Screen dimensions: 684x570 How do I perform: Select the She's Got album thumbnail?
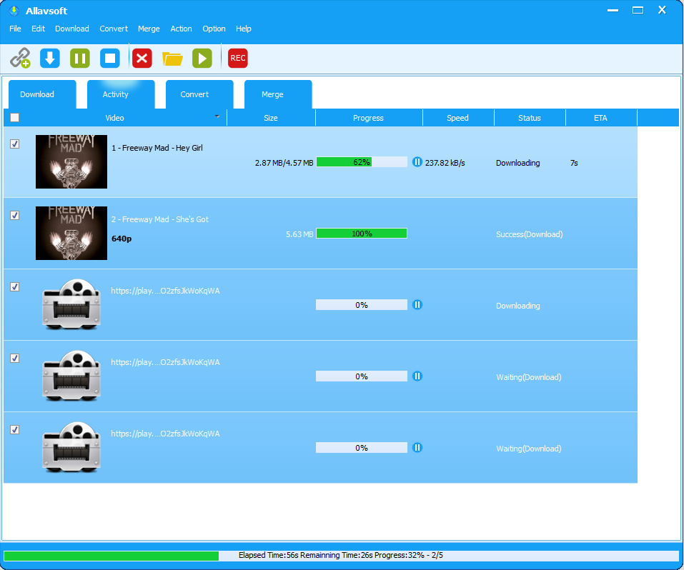(x=71, y=234)
